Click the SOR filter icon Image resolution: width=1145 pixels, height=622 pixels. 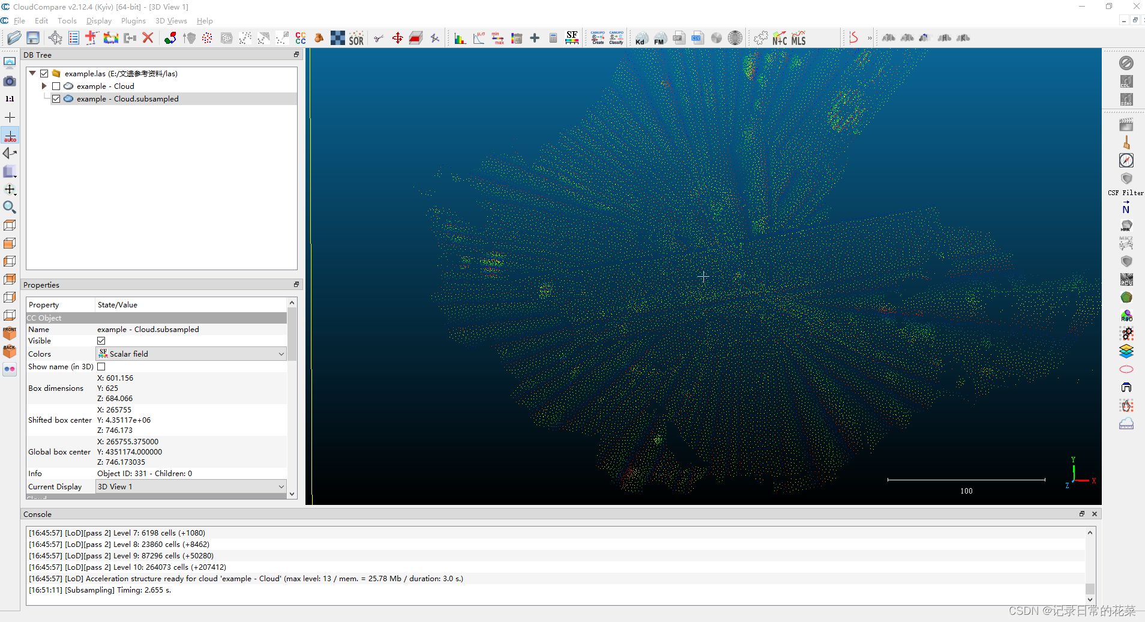(356, 38)
